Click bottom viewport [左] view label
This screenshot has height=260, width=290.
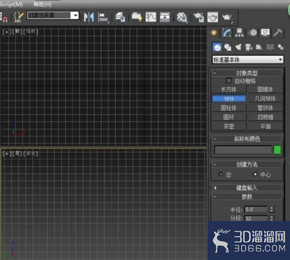click(x=17, y=154)
